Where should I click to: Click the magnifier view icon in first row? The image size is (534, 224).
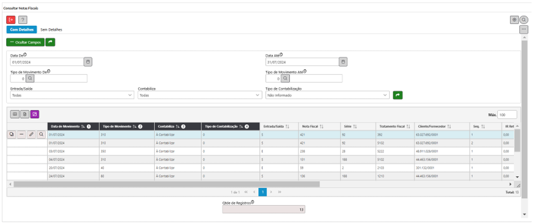pos(41,135)
